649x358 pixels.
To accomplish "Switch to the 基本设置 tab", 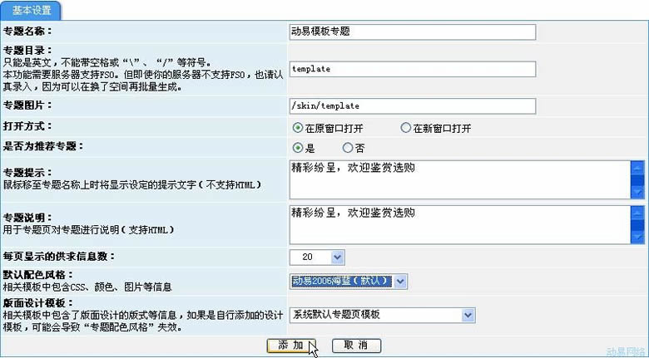I will pos(32,11).
